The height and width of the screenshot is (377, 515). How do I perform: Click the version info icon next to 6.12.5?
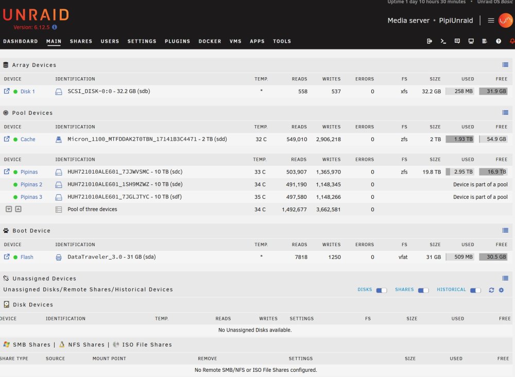pos(55,27)
